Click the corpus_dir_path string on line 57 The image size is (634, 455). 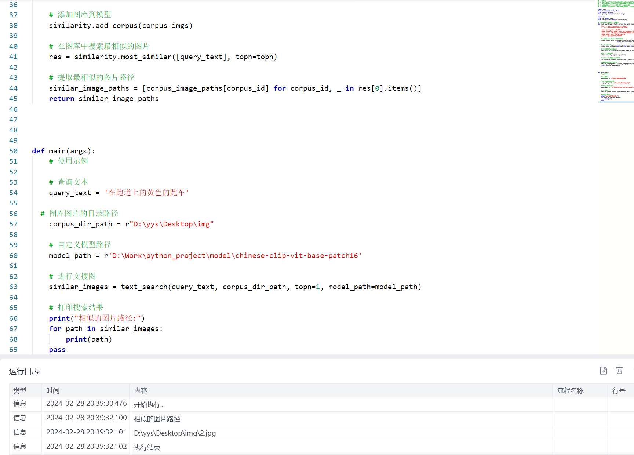(172, 224)
